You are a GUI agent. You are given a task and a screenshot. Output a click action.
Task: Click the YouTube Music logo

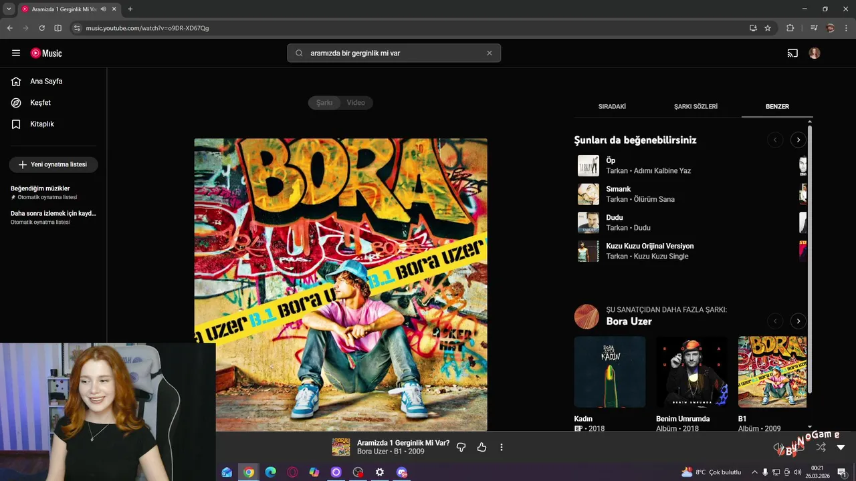point(46,53)
